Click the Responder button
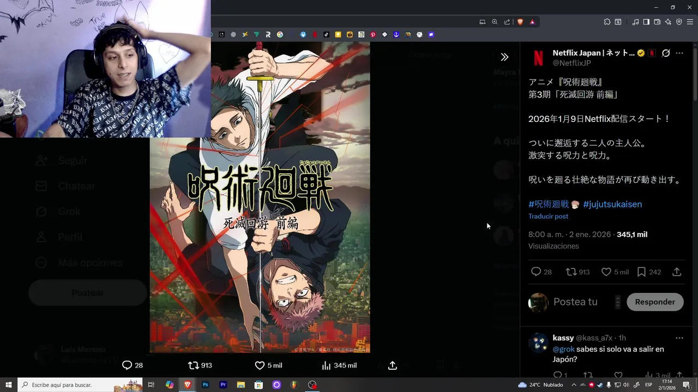698x392 pixels. click(655, 302)
